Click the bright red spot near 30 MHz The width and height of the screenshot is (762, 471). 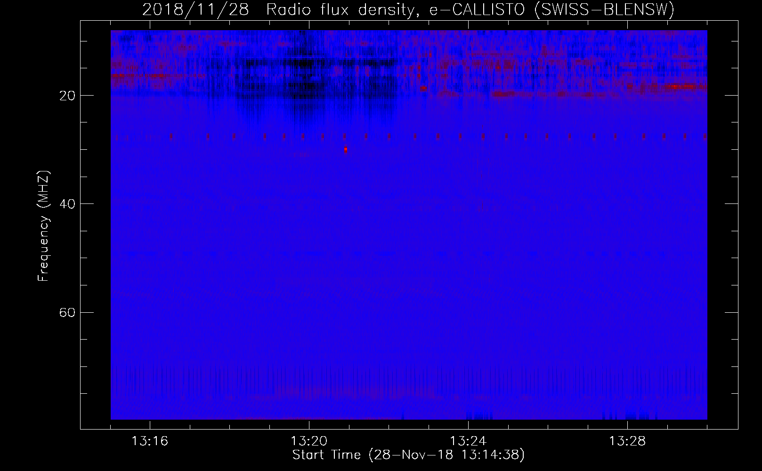tap(346, 149)
